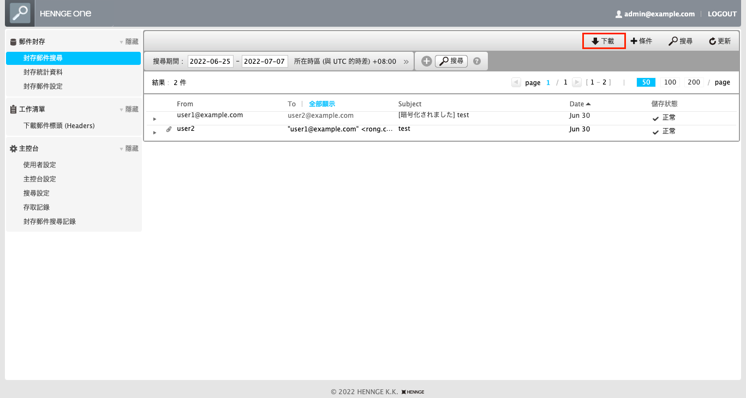Click the LOGOUT link

(722, 14)
